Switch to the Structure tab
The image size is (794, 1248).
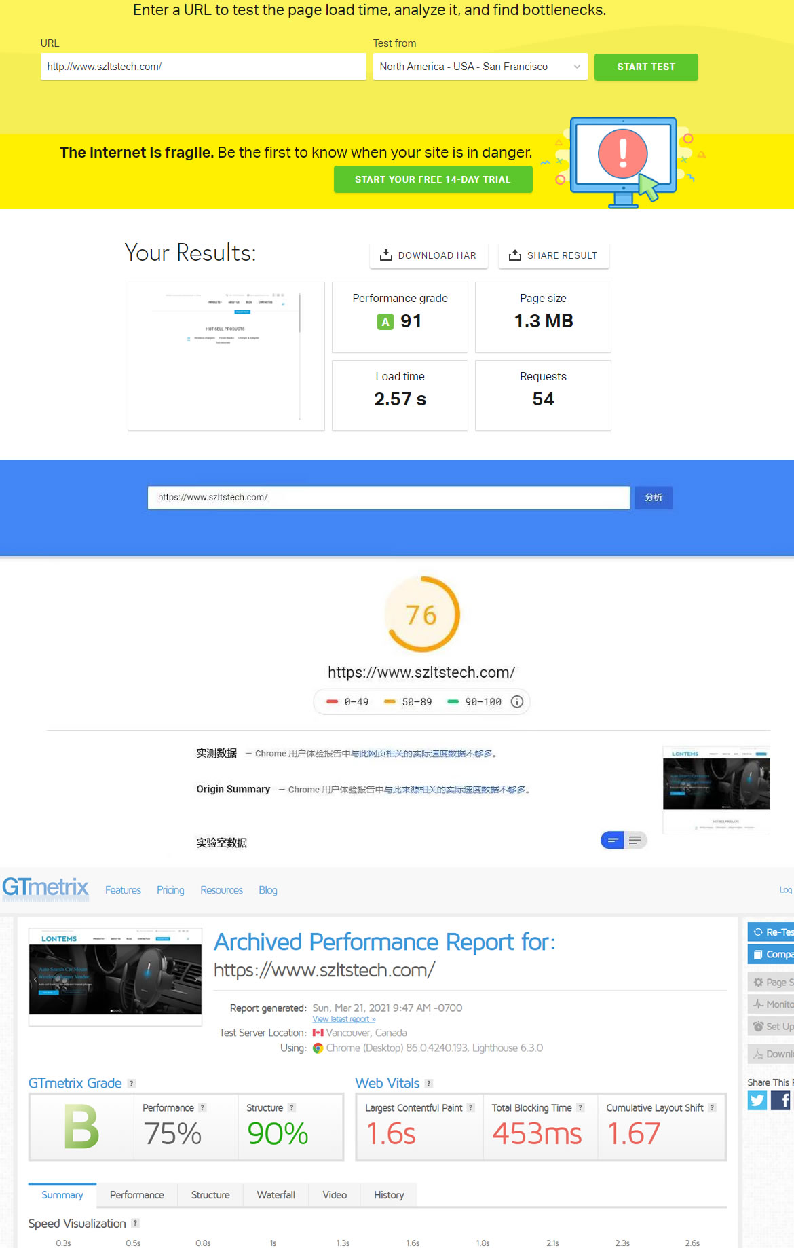(210, 1195)
